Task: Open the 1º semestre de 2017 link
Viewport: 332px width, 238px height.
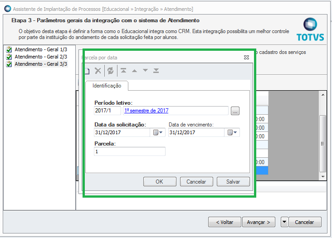Action: point(146,111)
